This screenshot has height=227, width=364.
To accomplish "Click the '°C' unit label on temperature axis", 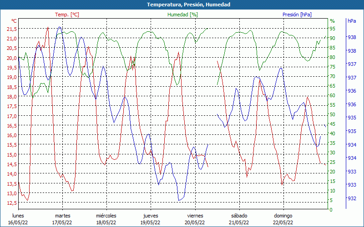I will [x=14, y=21].
